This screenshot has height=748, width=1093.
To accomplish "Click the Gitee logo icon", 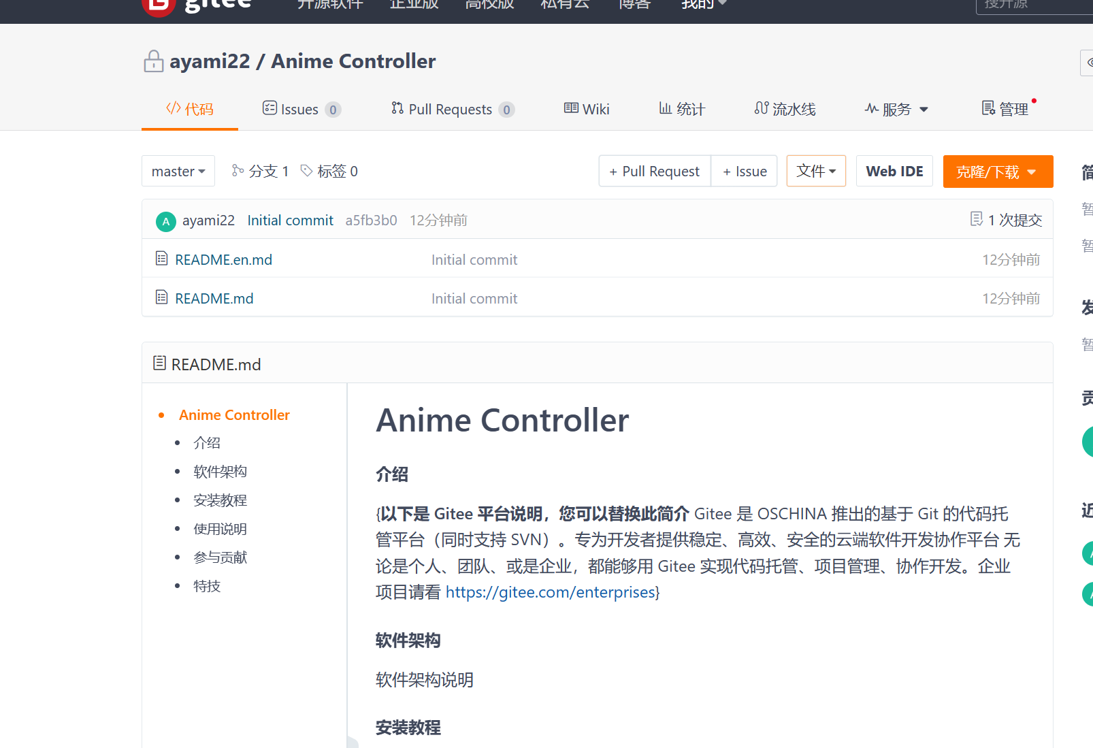I will coord(159,5).
